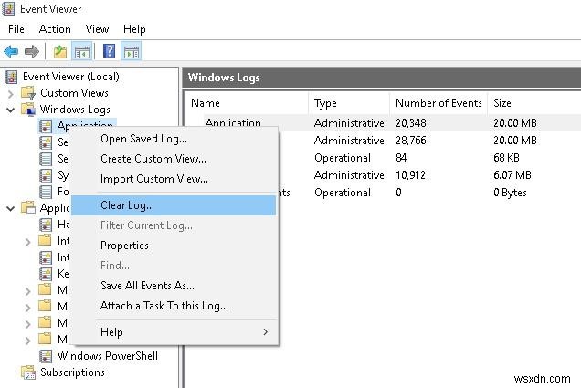Click the Up one level folder icon
Image resolution: width=581 pixels, height=388 pixels.
pyautogui.click(x=59, y=51)
